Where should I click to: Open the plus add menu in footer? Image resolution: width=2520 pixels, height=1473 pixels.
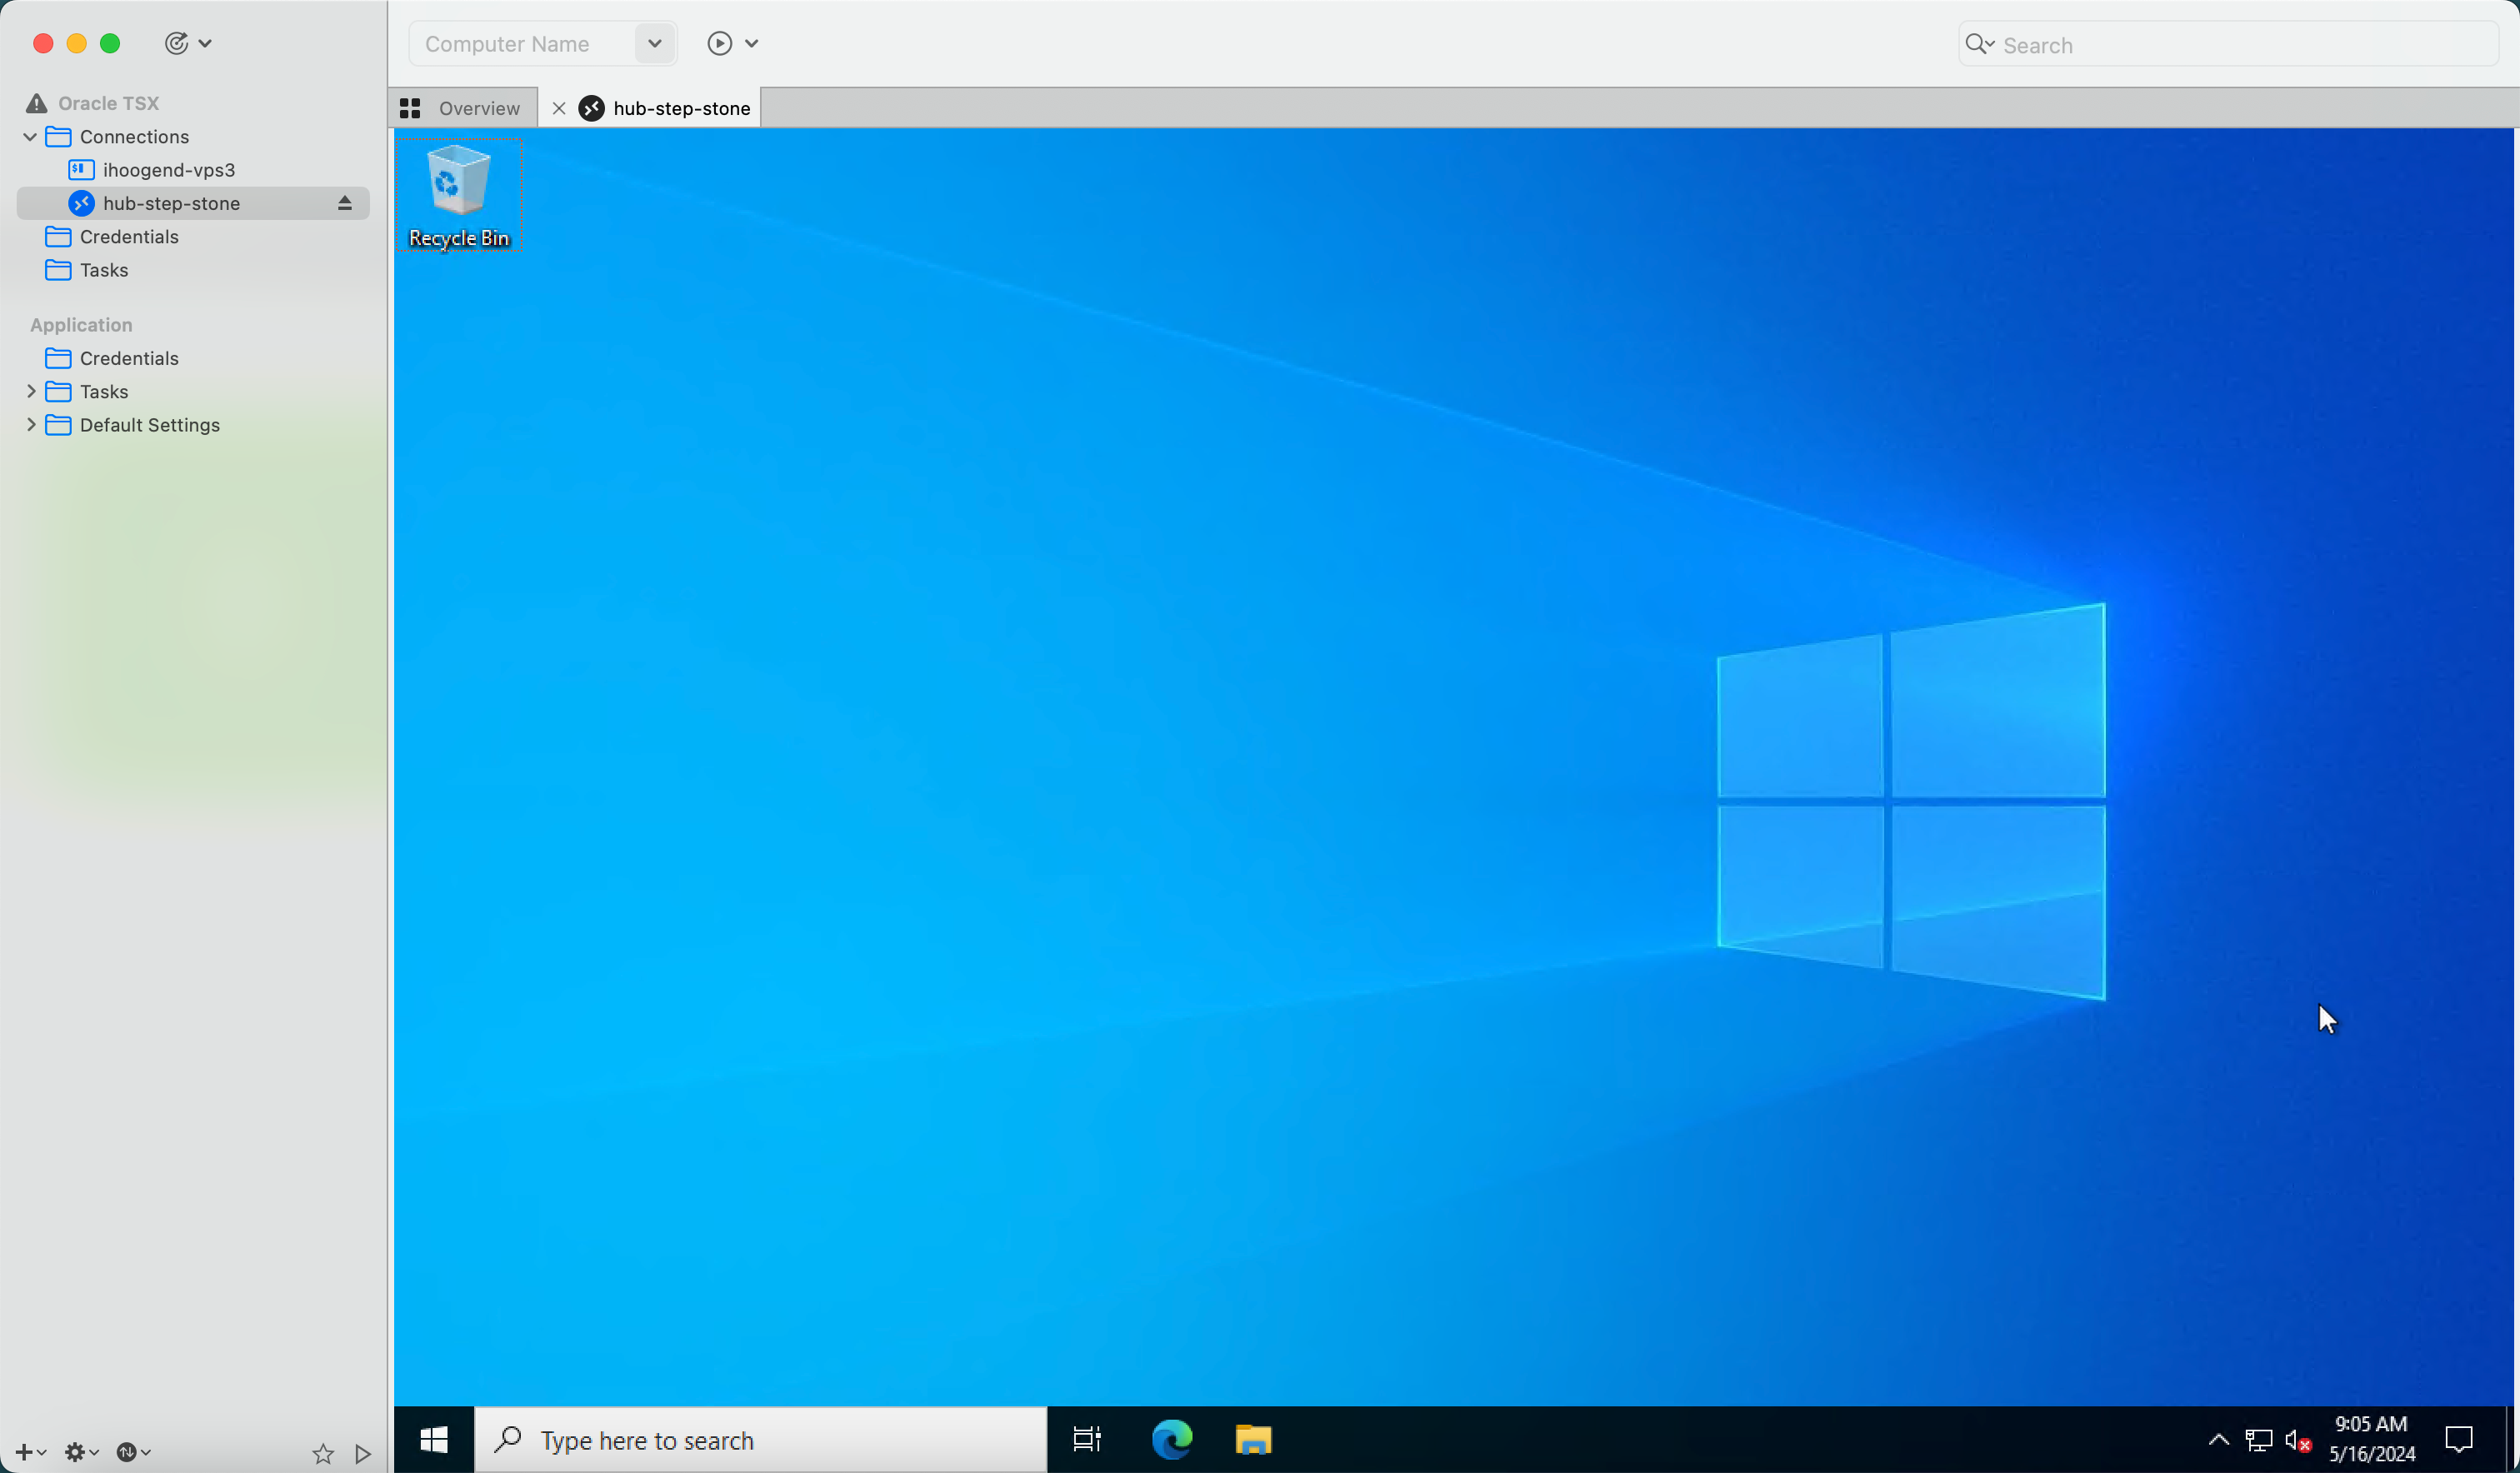tap(30, 1452)
